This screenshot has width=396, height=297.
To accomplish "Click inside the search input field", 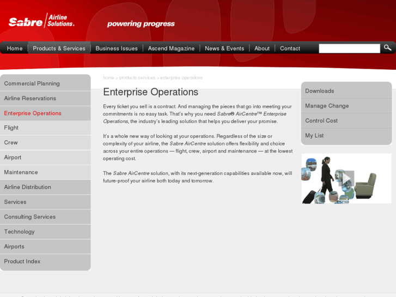I will click(x=349, y=49).
